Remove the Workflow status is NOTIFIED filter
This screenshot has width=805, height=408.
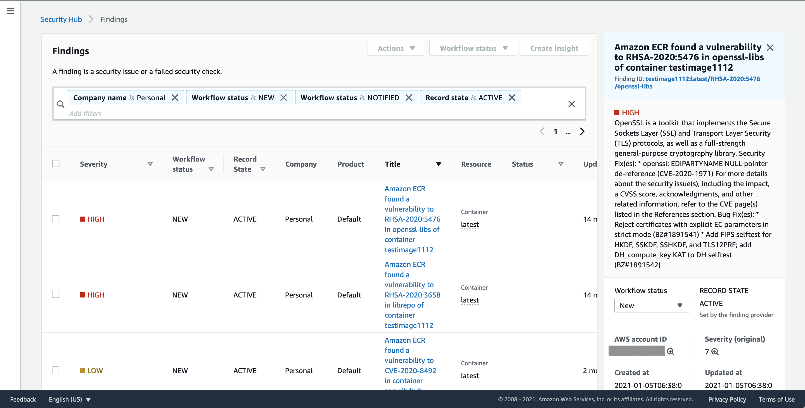tap(408, 98)
